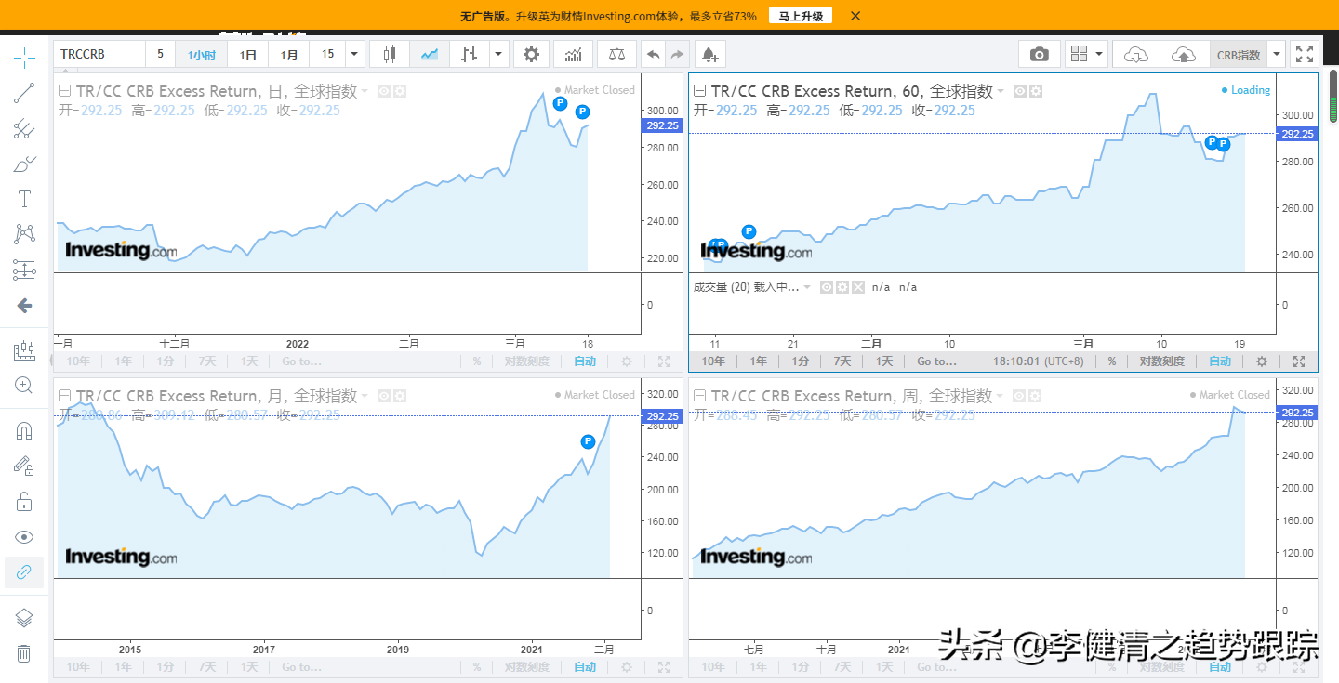Expand the CRB指数 layout dropdown
The width and height of the screenshot is (1339, 683).
click(1277, 54)
